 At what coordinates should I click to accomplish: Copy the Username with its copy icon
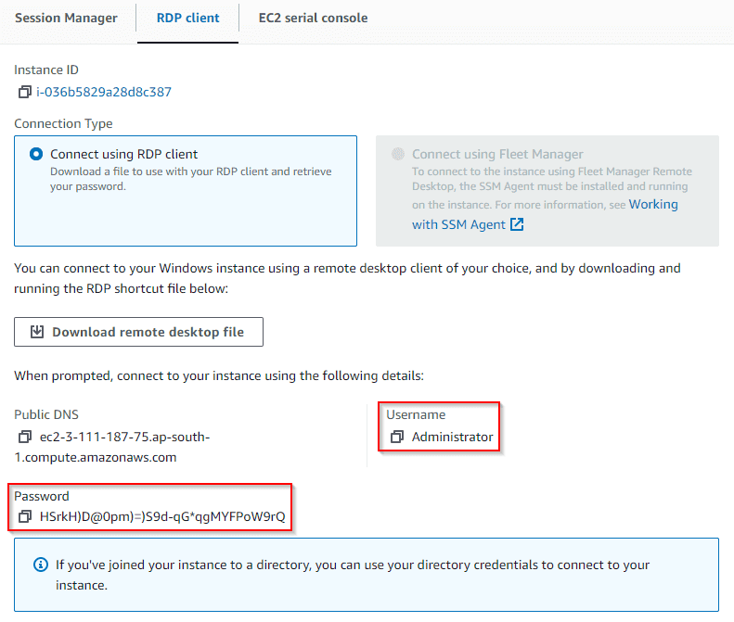pyautogui.click(x=397, y=437)
